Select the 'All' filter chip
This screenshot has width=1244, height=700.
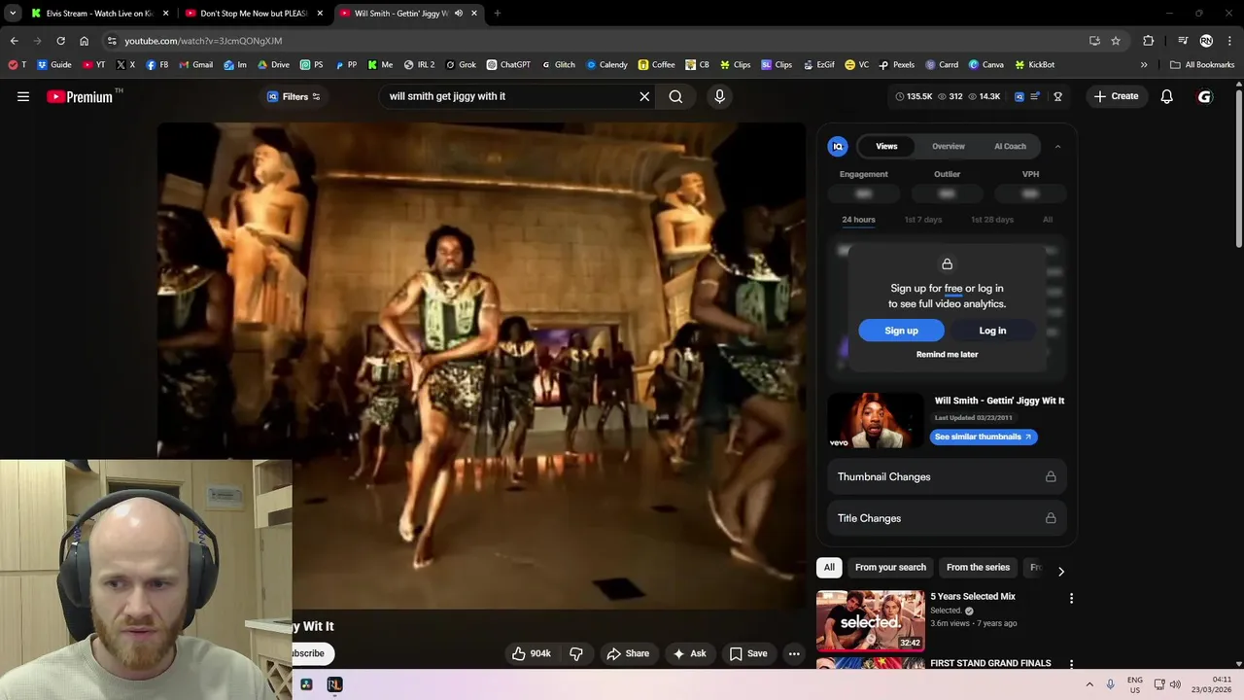[829, 568]
